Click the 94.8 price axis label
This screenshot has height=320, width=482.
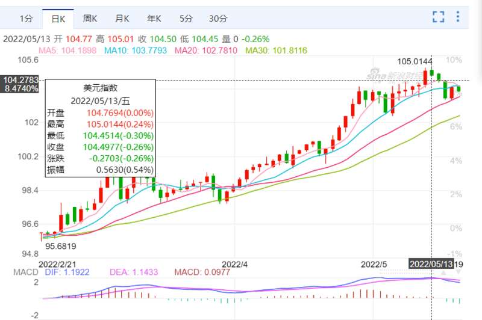(x=30, y=254)
